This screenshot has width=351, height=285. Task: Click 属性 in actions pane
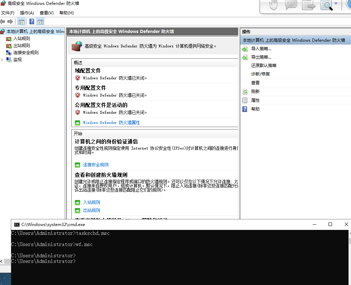(255, 100)
